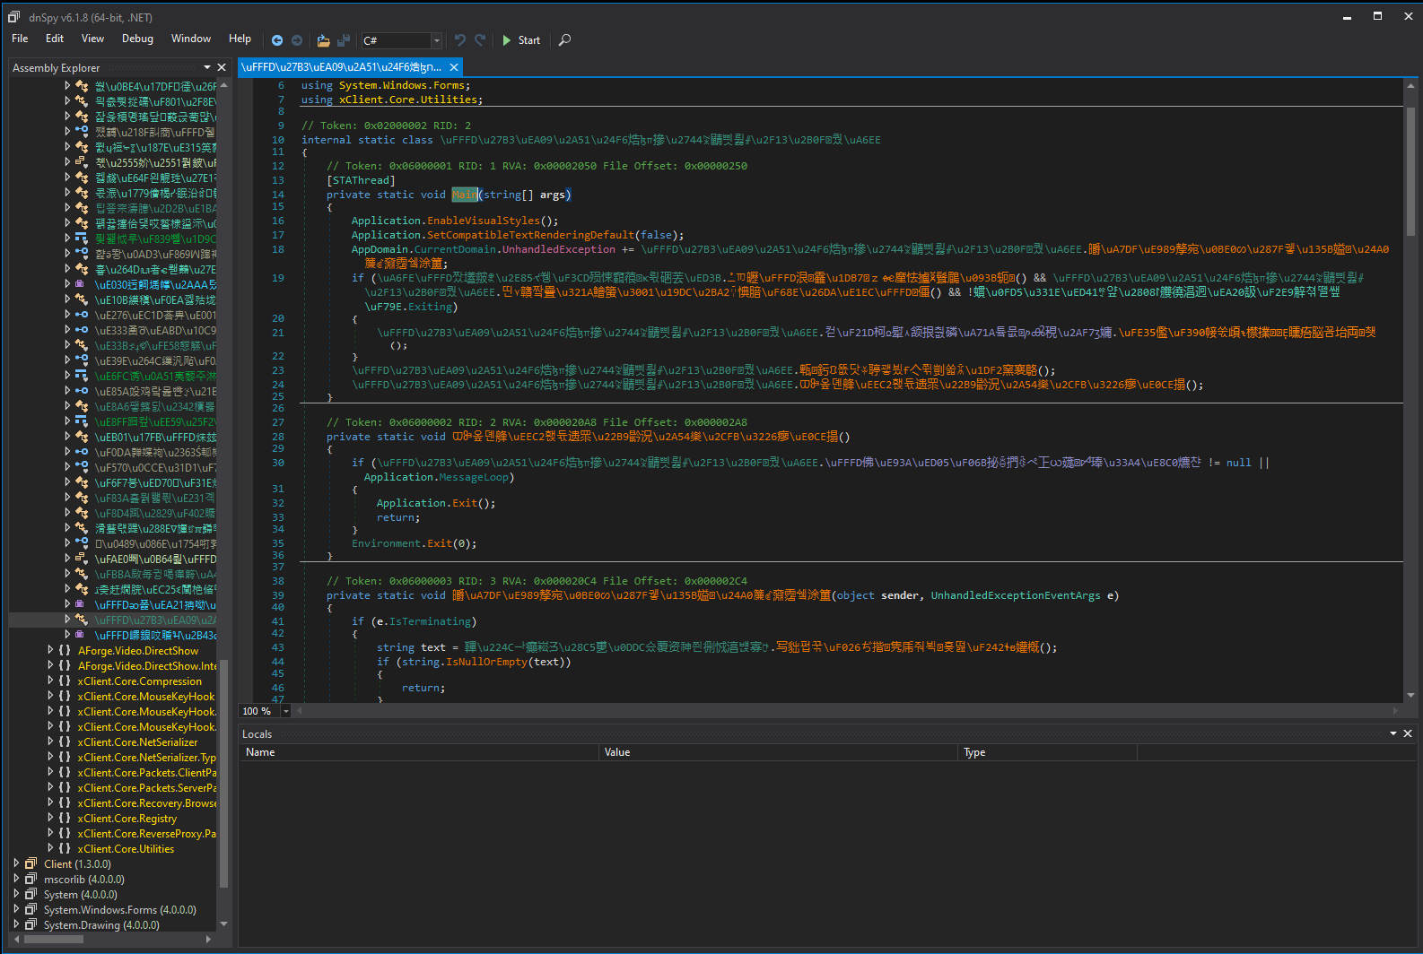Viewport: 1423px width, 954px height.
Task: Click the Search magnifier icon
Action: [x=564, y=40]
